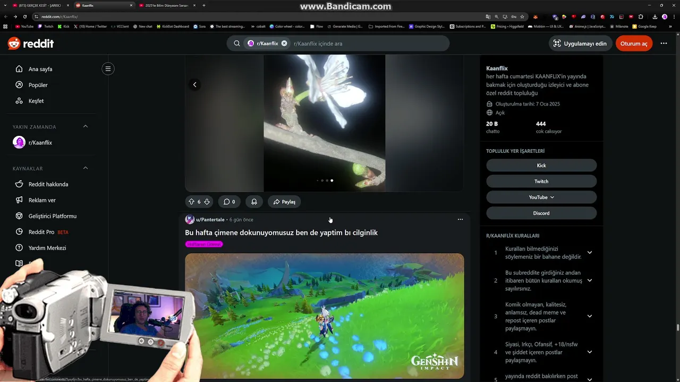Open the Genshin Impact post image
Screen dimensions: 680x382
[x=325, y=316]
